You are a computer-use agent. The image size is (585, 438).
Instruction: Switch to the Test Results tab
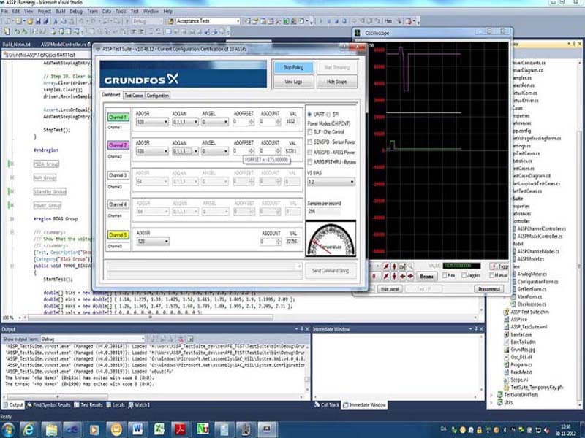tap(88, 405)
